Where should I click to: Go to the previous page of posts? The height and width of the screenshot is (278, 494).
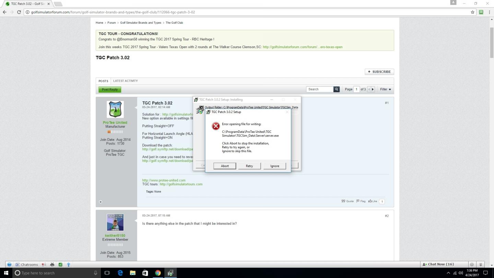369,89
